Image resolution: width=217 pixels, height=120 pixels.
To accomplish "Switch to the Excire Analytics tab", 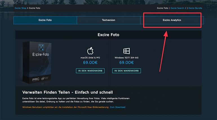I will pyautogui.click(x=172, y=20).
